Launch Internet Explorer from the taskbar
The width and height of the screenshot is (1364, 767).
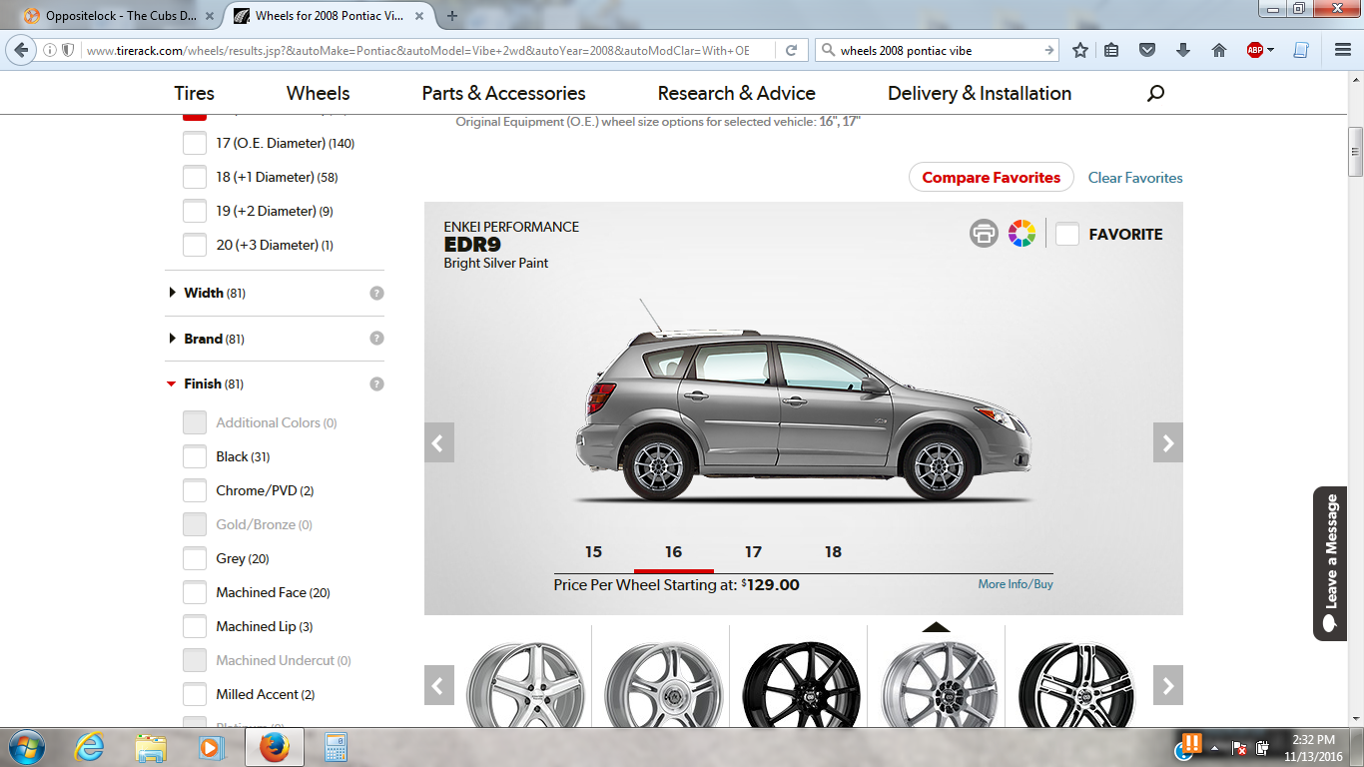pyautogui.click(x=89, y=747)
